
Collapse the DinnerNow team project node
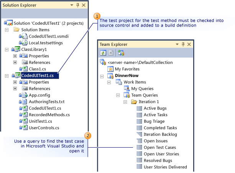click(102, 75)
